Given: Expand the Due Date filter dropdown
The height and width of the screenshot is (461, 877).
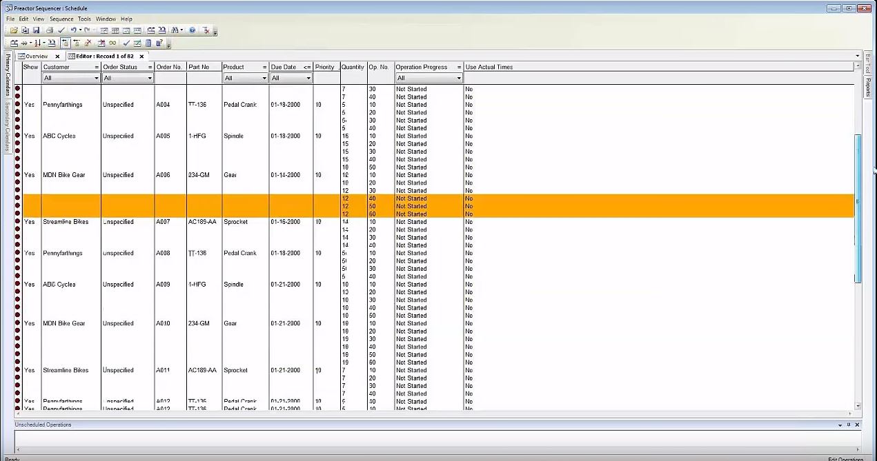Looking at the screenshot, I should click(308, 79).
